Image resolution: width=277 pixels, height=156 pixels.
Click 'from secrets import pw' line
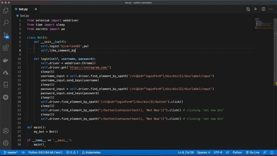pyautogui.click(x=46, y=29)
